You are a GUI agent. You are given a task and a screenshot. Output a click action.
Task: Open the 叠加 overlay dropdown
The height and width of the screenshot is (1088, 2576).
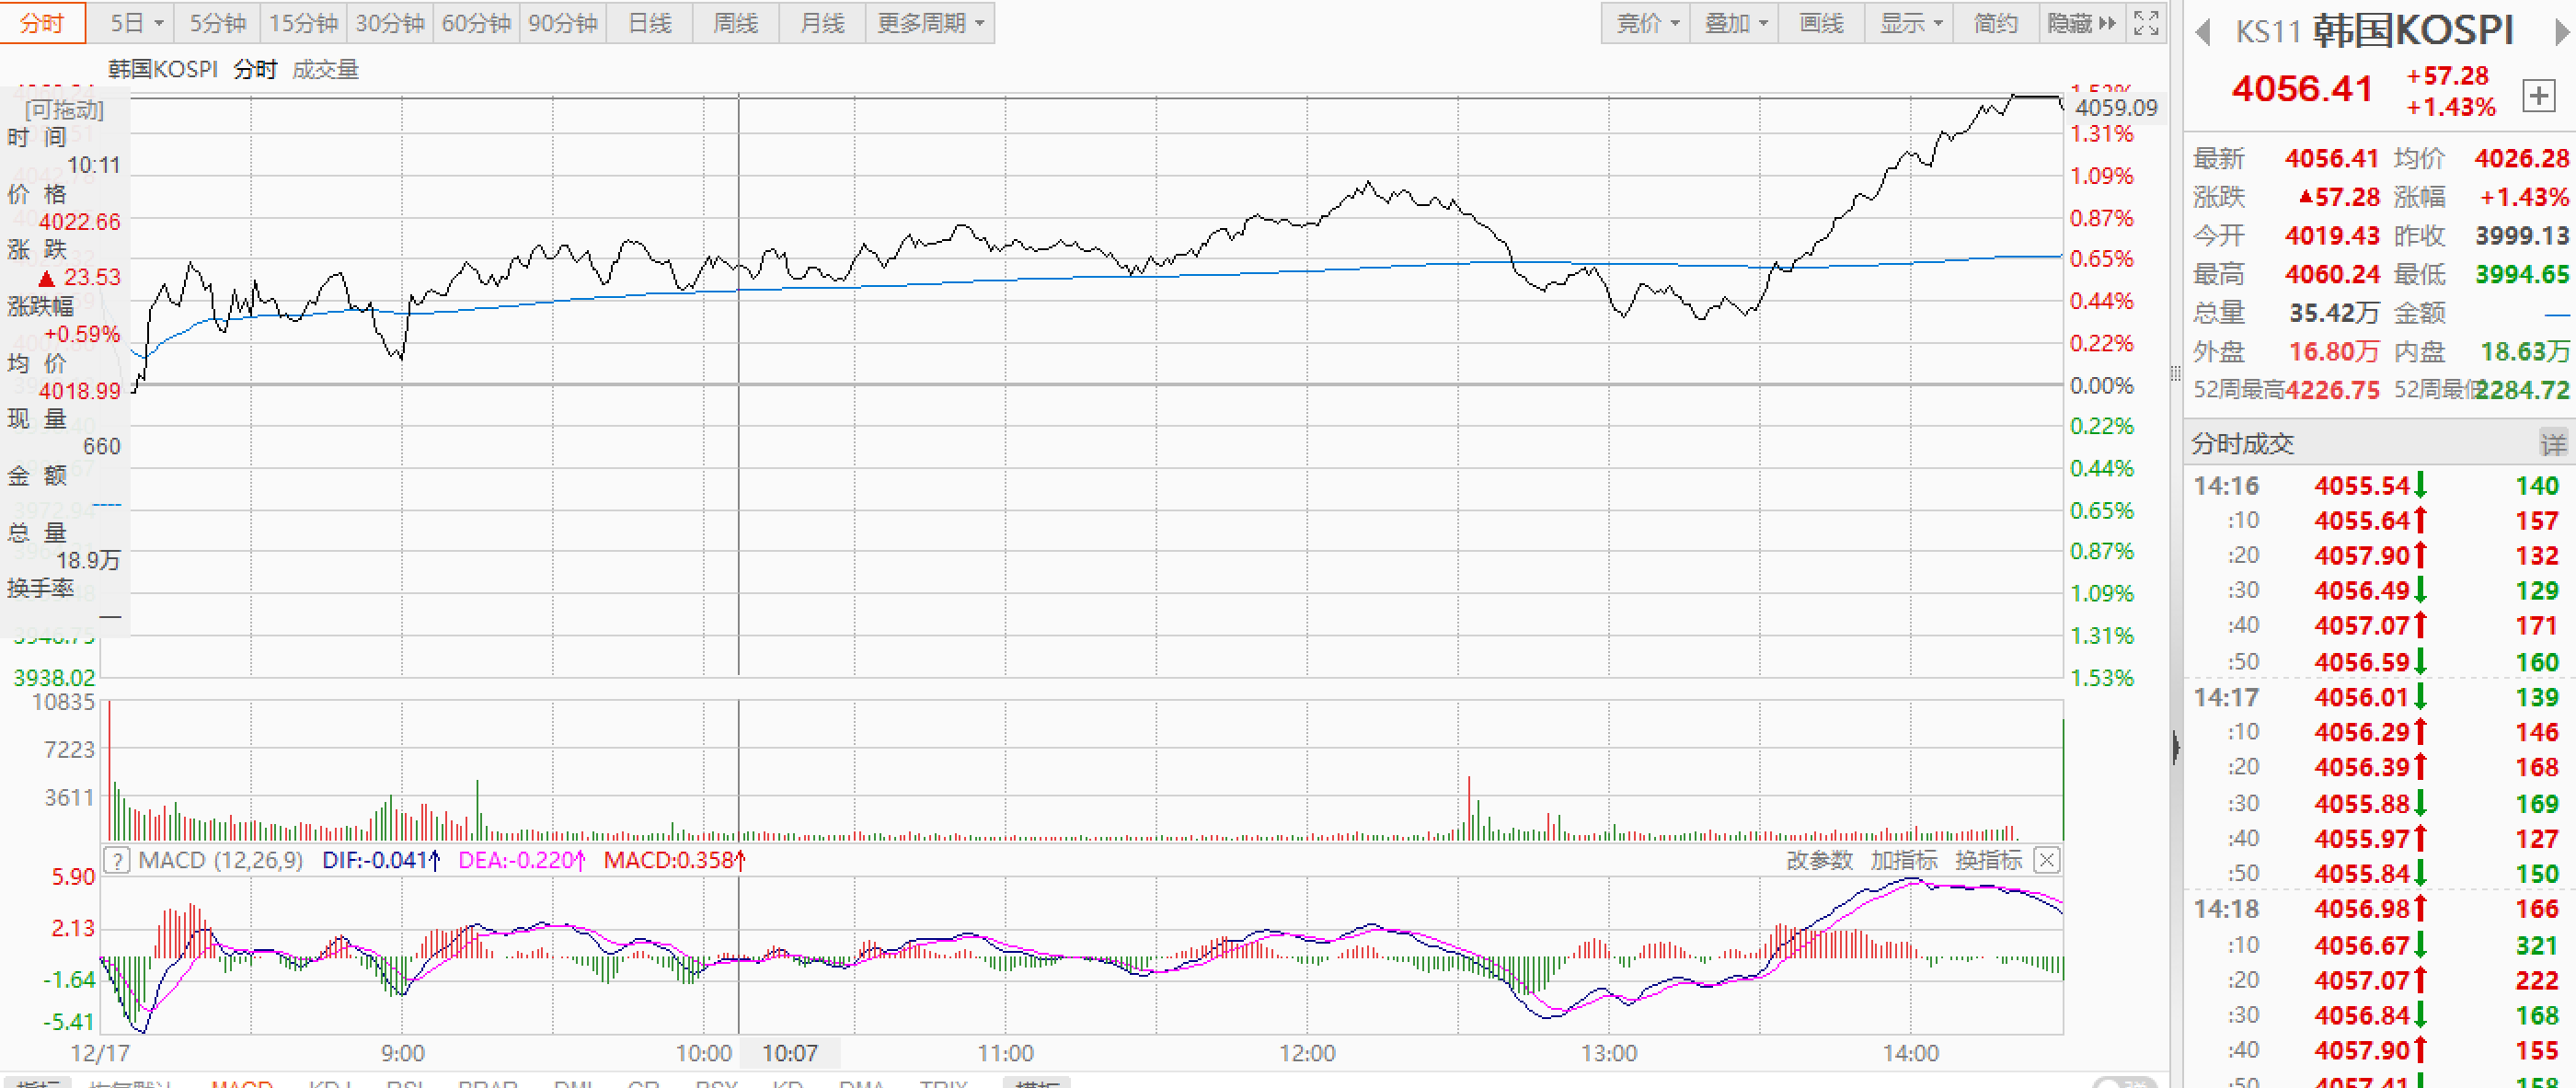1735,23
